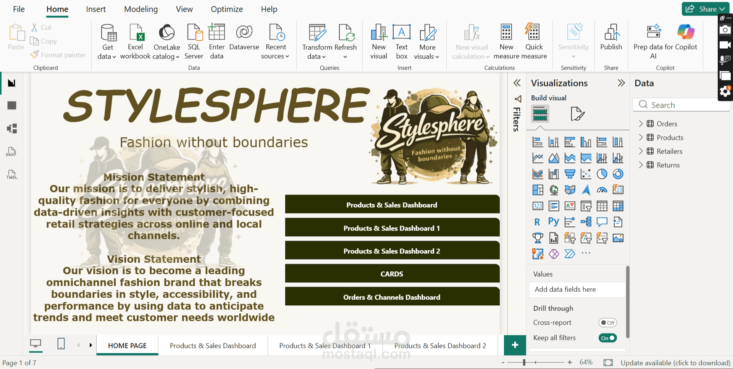The image size is (733, 369).
Task: Open Dataverse connector icon
Action: (x=244, y=37)
